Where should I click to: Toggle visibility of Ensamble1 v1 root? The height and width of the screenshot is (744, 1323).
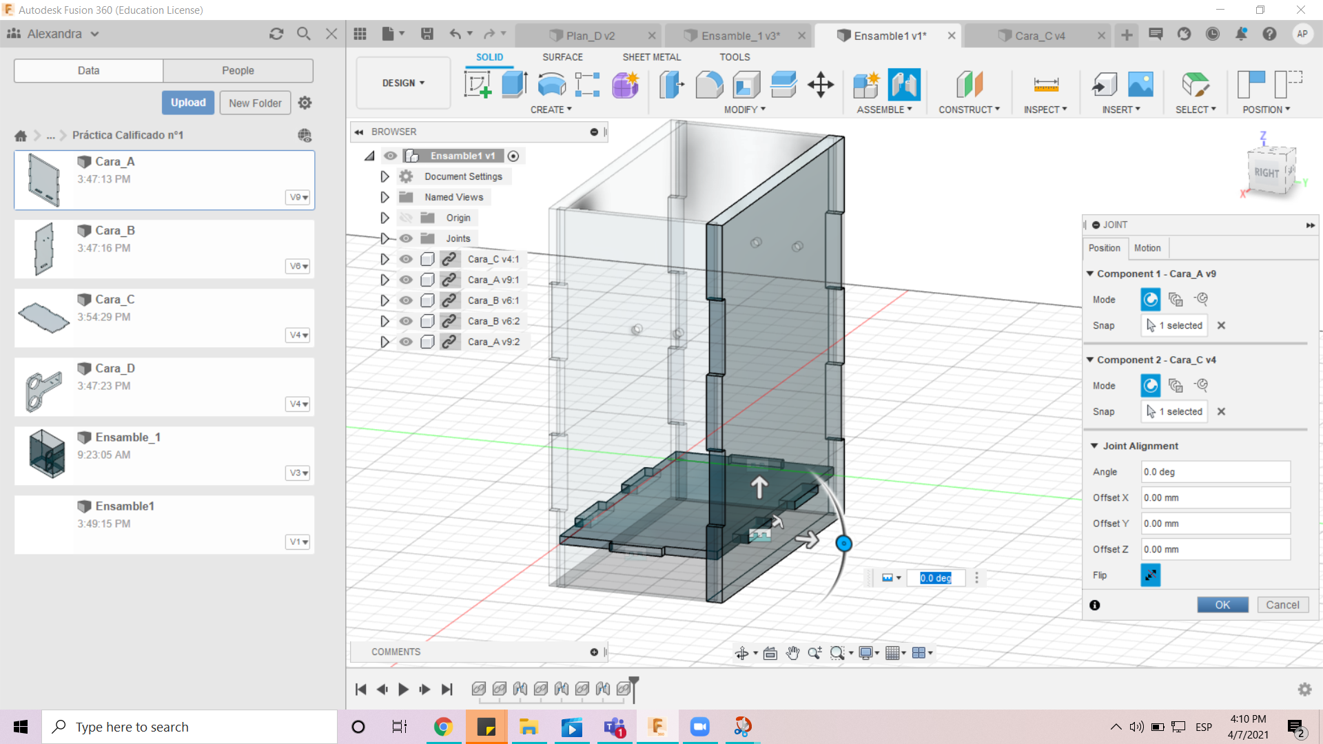click(390, 156)
